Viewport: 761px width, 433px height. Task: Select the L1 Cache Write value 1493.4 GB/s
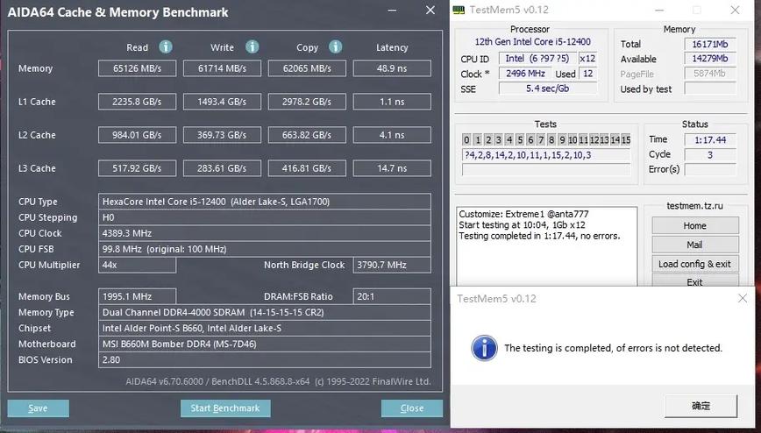point(222,102)
